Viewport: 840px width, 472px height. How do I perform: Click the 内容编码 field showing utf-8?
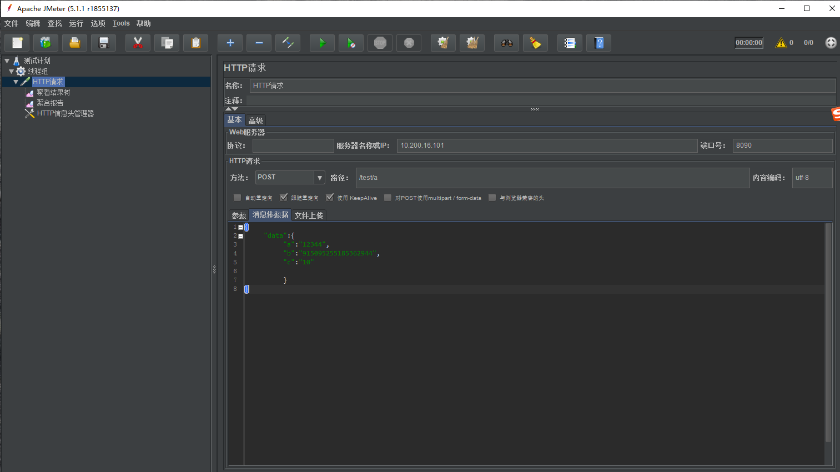point(812,178)
